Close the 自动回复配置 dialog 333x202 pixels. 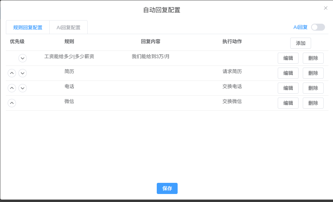(x=326, y=8)
